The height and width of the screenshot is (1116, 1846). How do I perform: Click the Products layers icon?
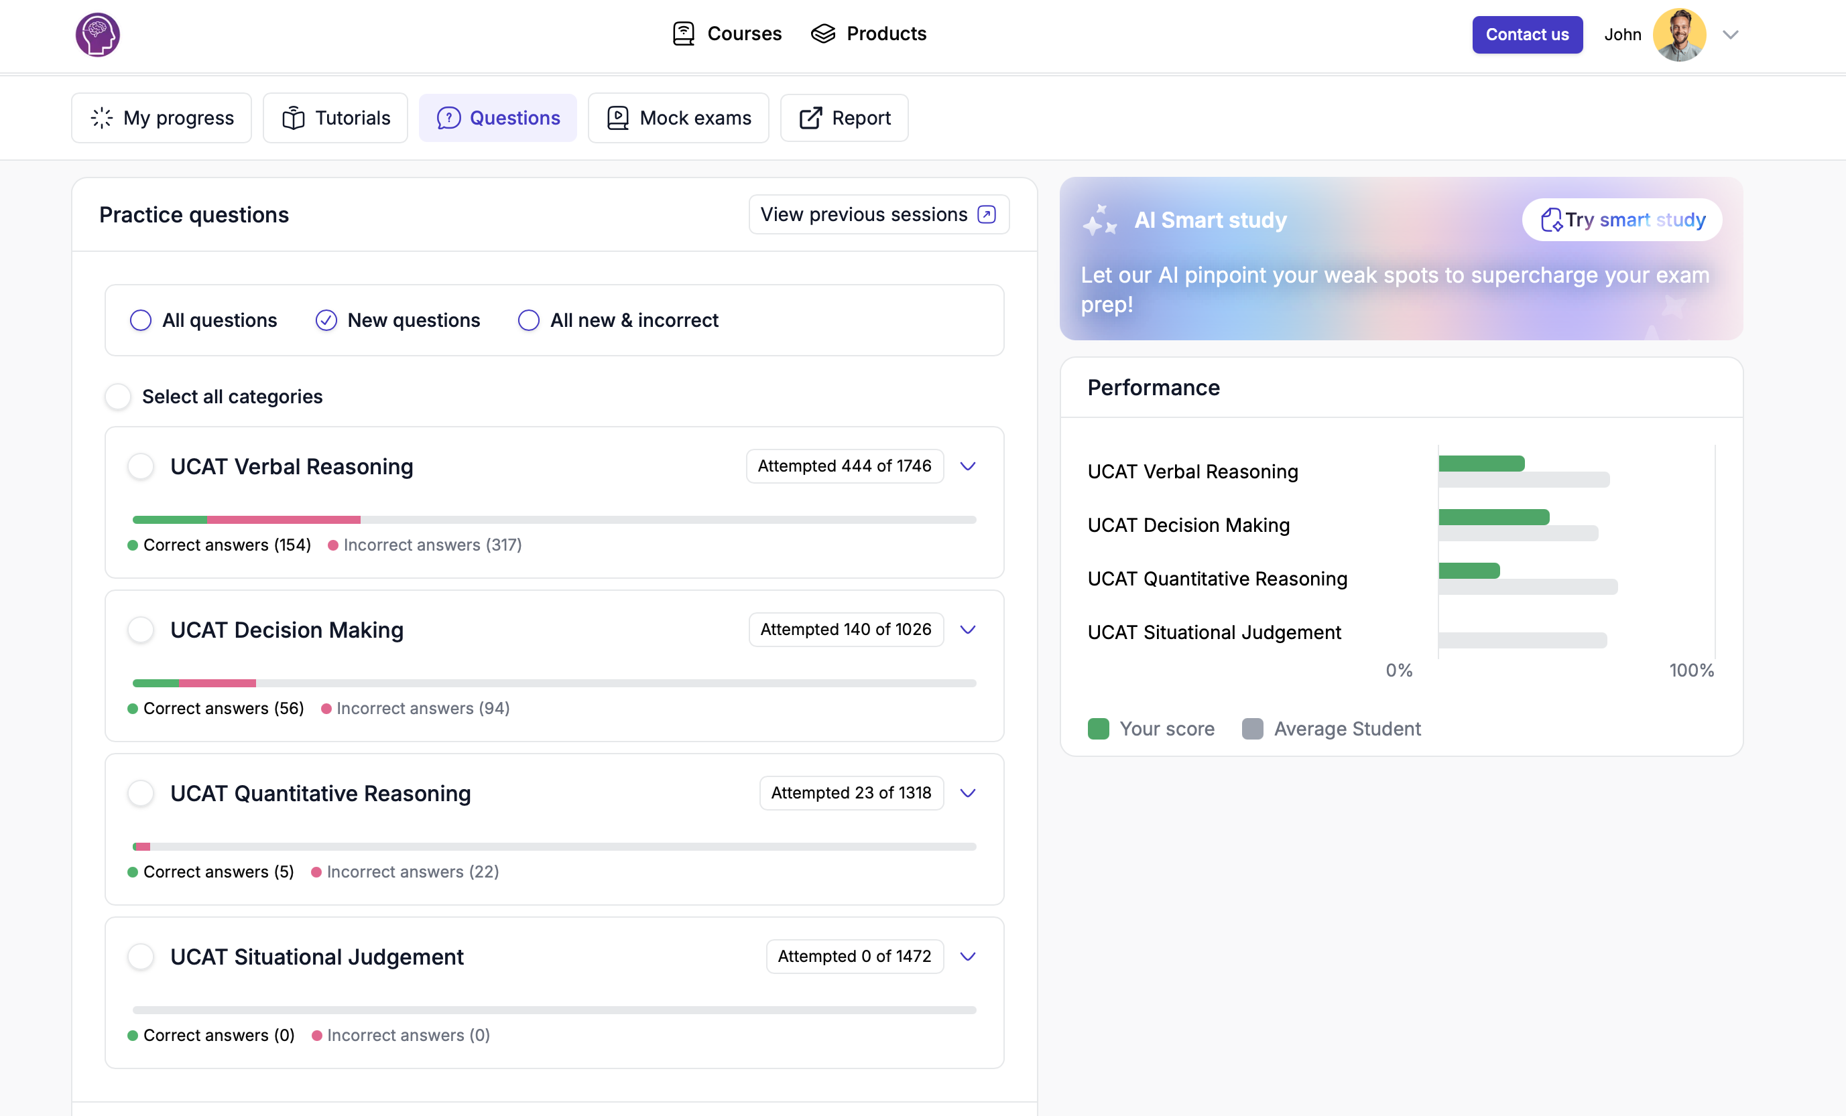click(822, 33)
